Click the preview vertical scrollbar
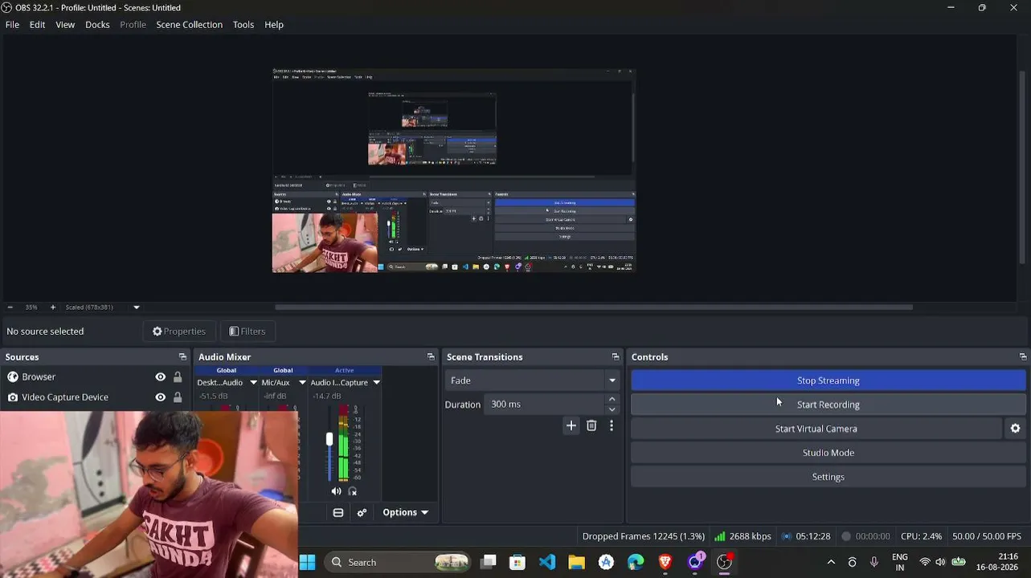Viewport: 1031px width, 578px height. coord(1023,166)
